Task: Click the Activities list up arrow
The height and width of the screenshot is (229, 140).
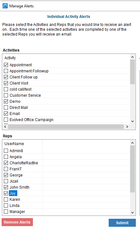Action: click(x=132, y=57)
